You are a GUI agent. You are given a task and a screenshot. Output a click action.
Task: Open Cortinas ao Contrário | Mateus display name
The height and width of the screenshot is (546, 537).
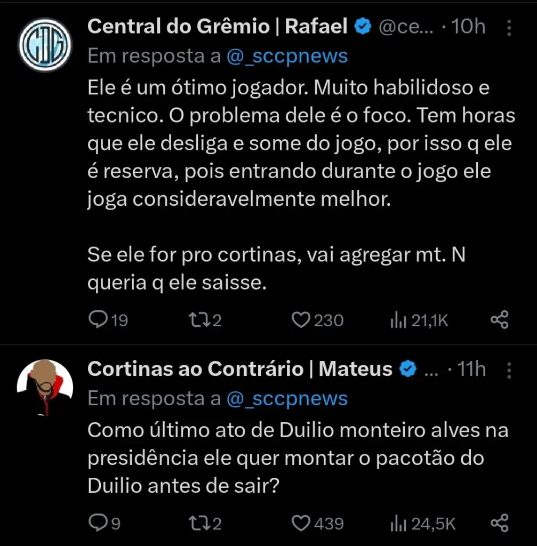(240, 368)
